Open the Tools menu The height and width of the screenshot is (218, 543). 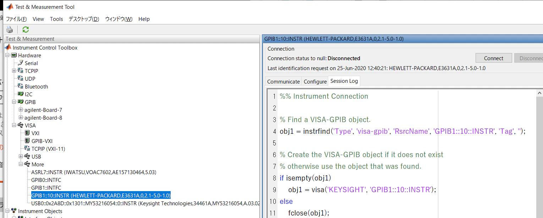pos(56,19)
